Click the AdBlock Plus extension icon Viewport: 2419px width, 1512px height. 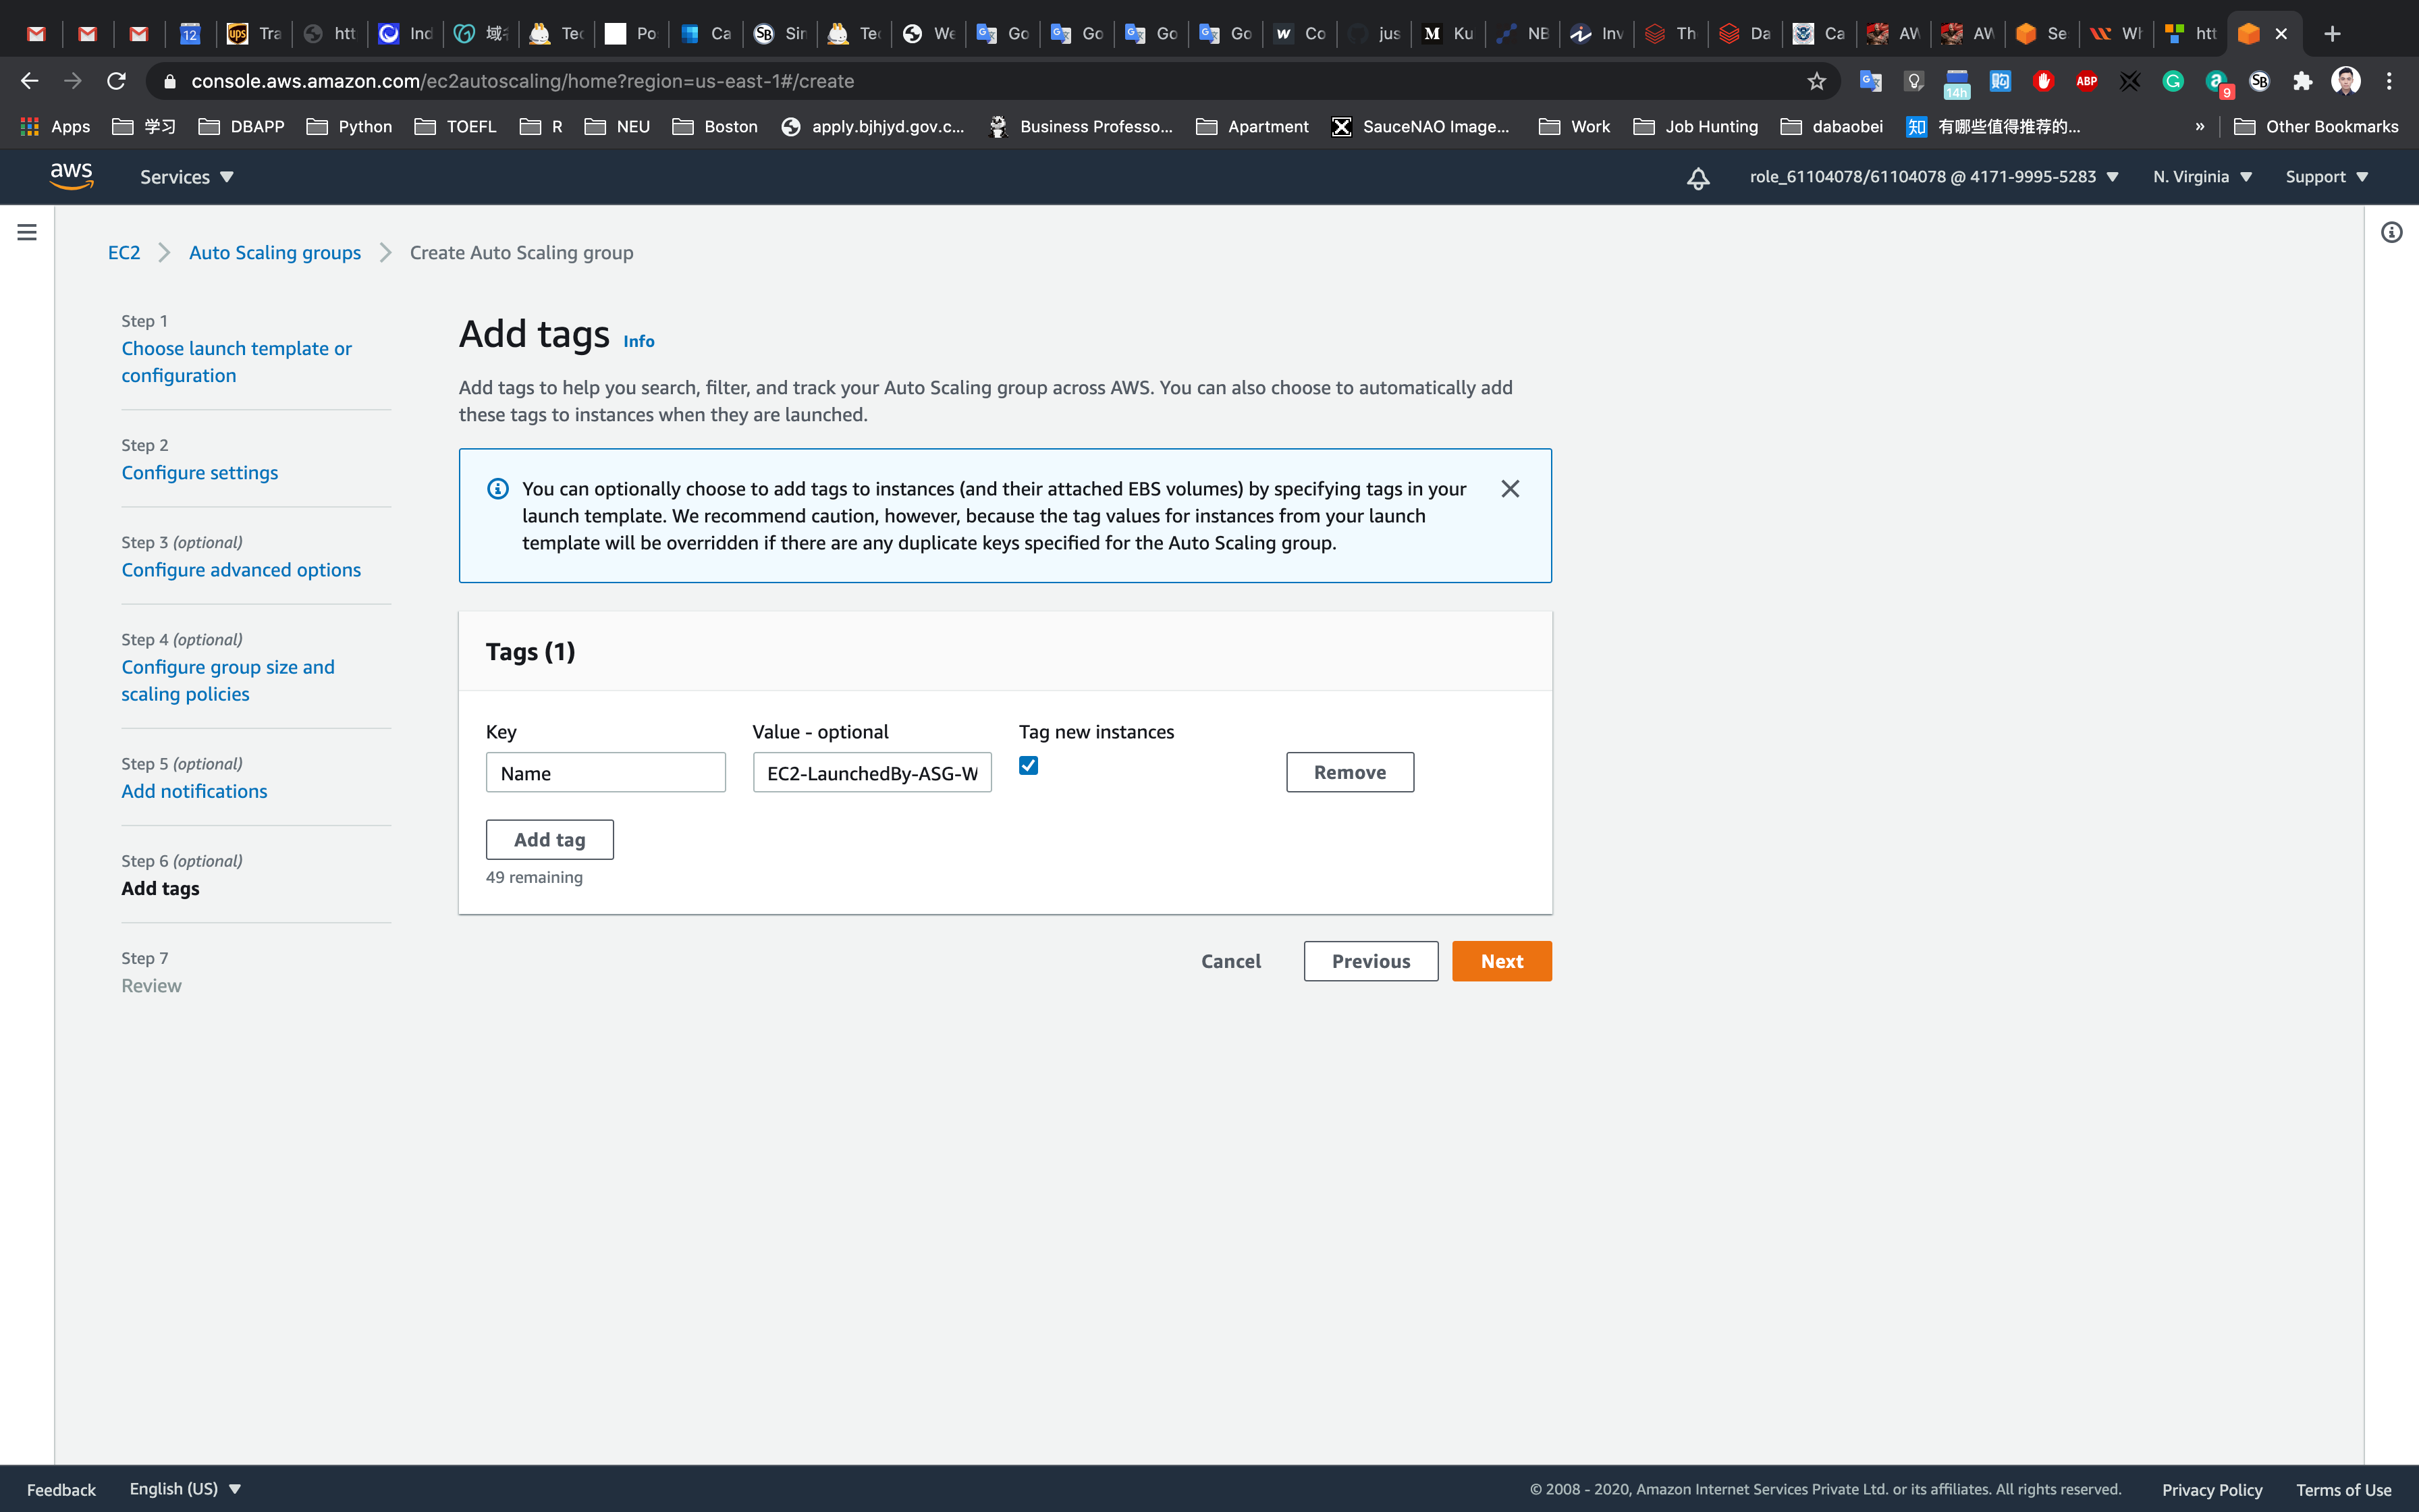pos(2086,81)
